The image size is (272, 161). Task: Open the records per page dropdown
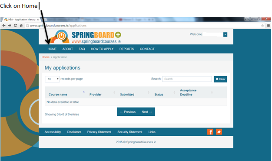[52, 79]
